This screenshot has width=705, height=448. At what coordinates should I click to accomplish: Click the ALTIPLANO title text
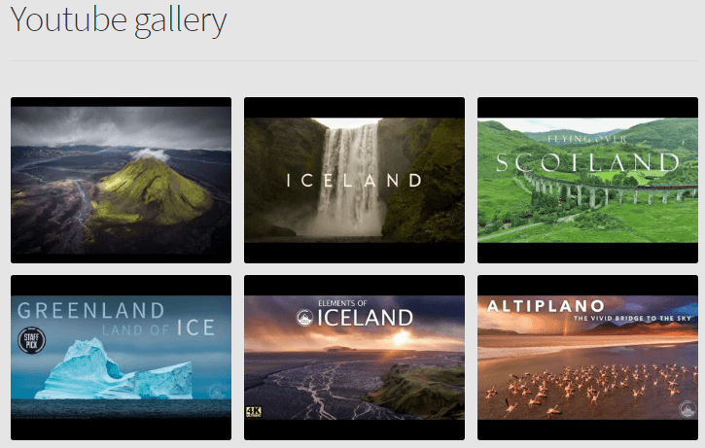pos(546,306)
